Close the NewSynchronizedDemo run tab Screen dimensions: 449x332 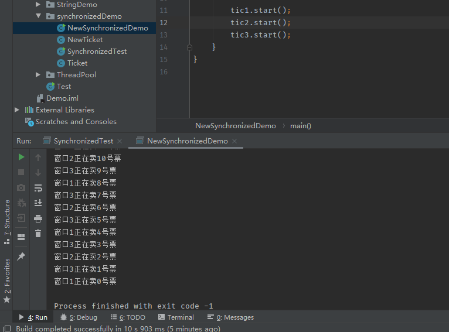tap(234, 141)
